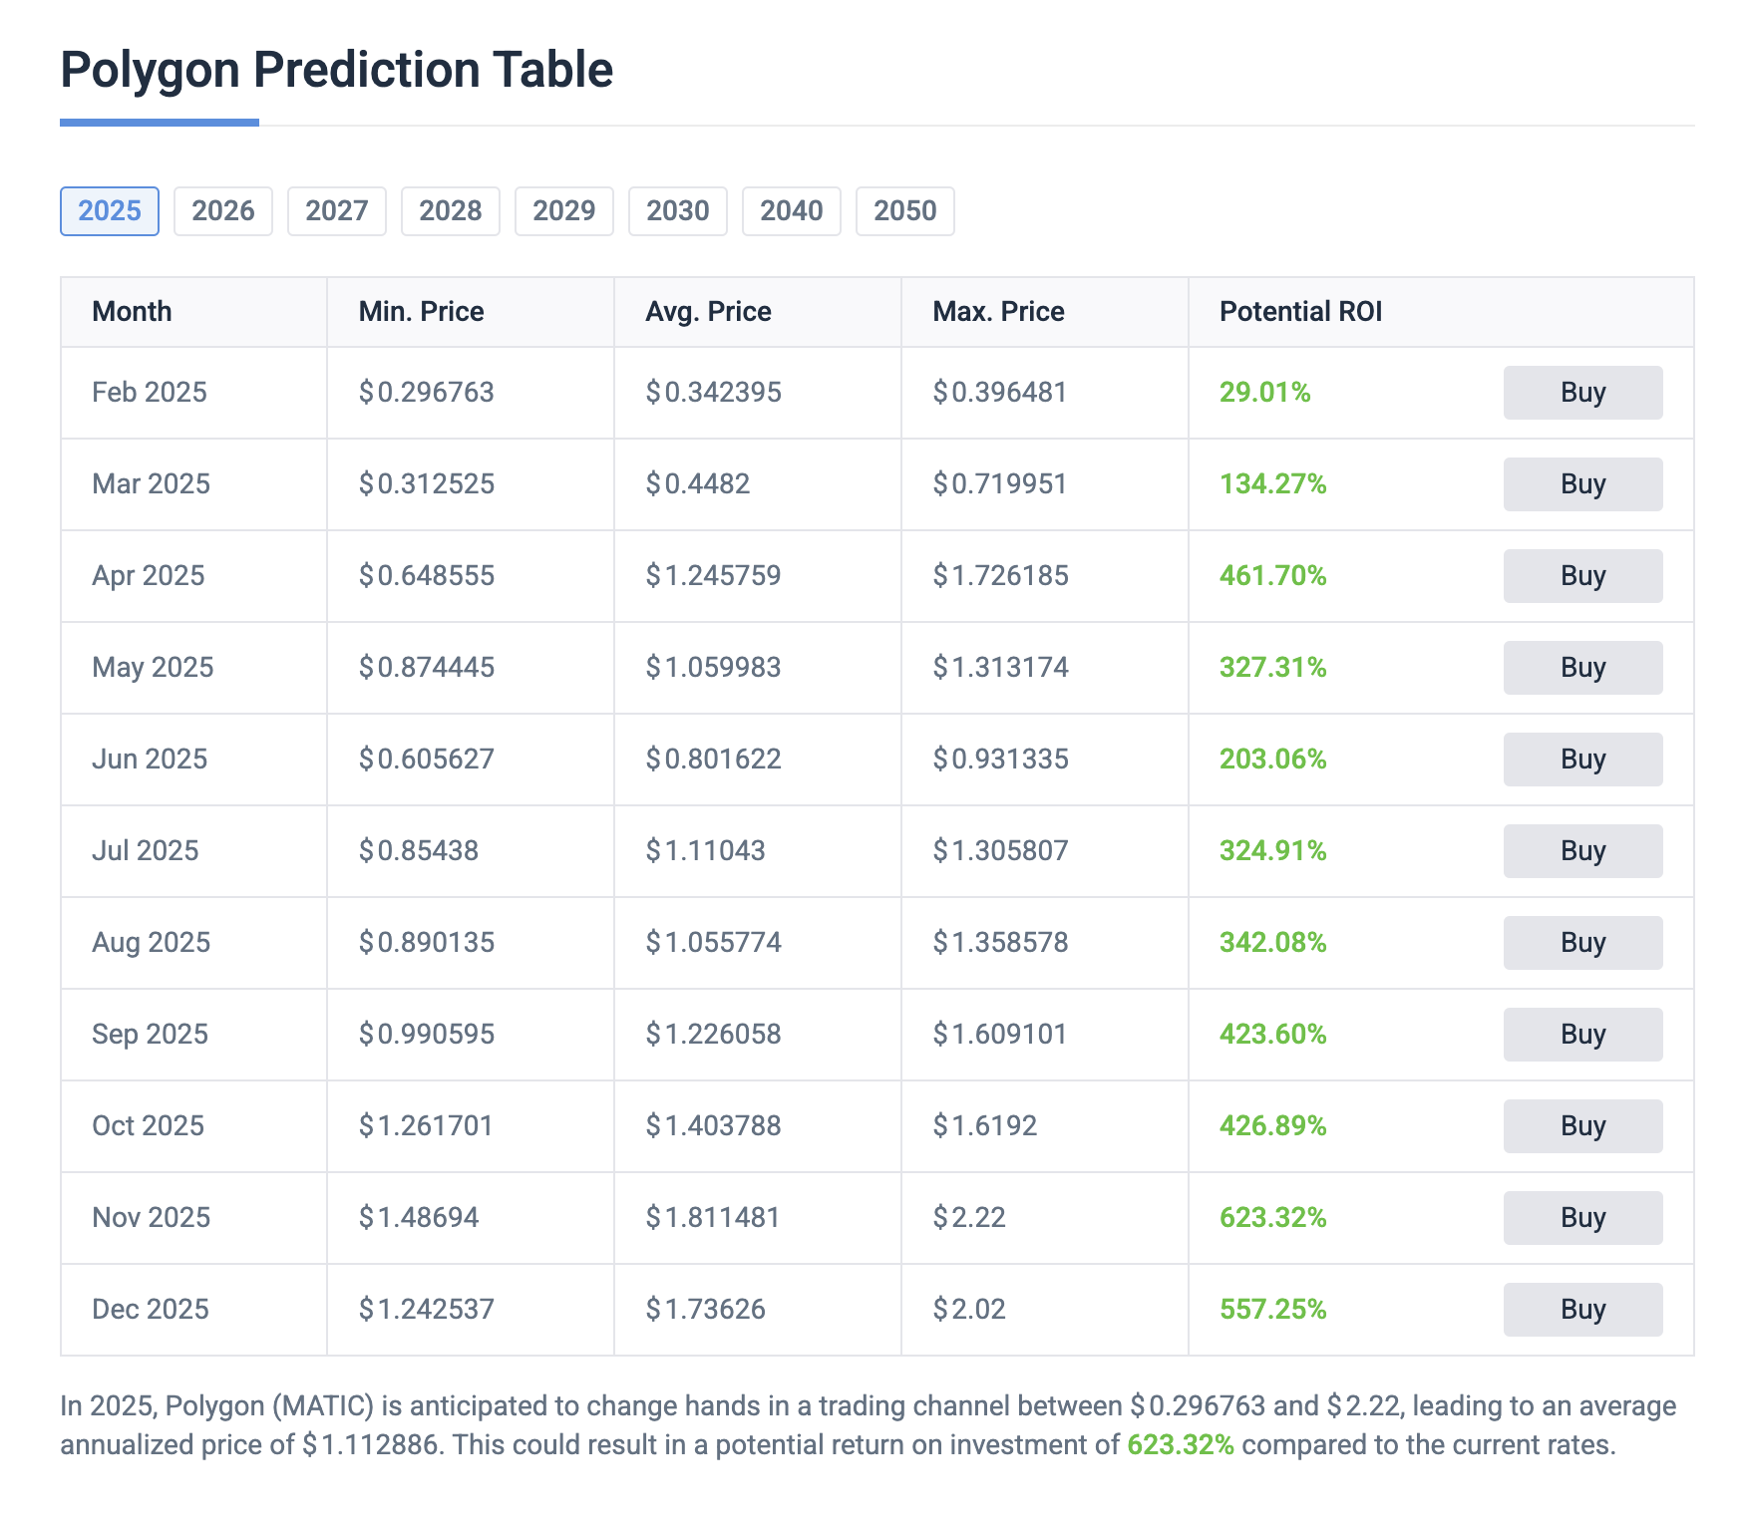The width and height of the screenshot is (1749, 1531).
Task: Click the 423.60% ROI value
Action: pyautogui.click(x=1272, y=1035)
